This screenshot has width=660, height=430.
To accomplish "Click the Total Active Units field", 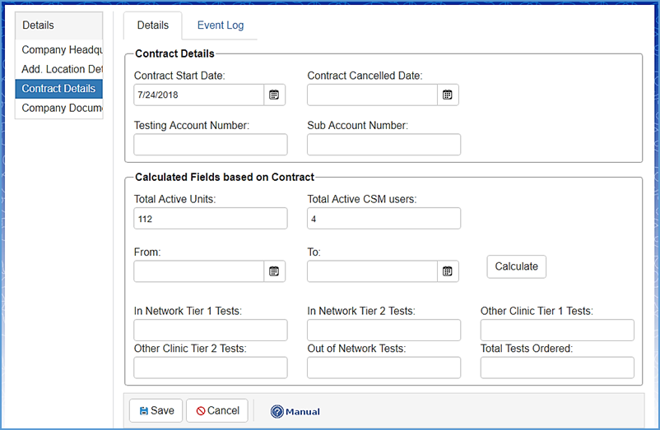I will (x=210, y=219).
